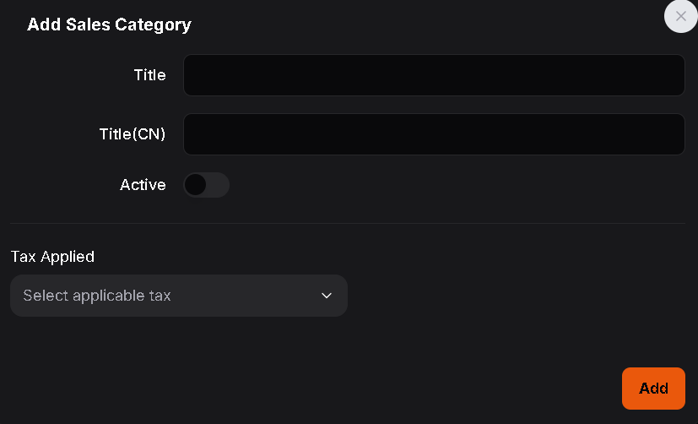Click into the Title(CN) text box
The image size is (698, 424).
[433, 134]
